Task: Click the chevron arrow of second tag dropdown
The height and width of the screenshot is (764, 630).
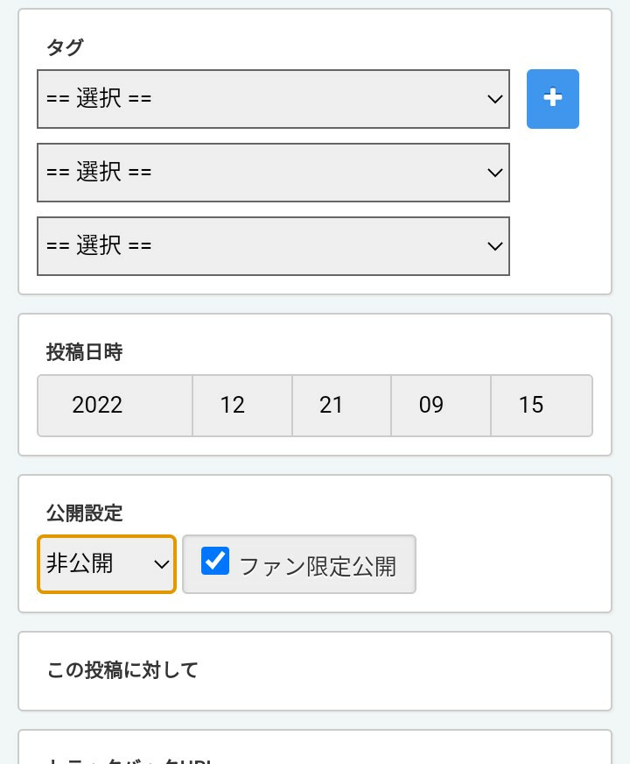Action: (x=493, y=173)
